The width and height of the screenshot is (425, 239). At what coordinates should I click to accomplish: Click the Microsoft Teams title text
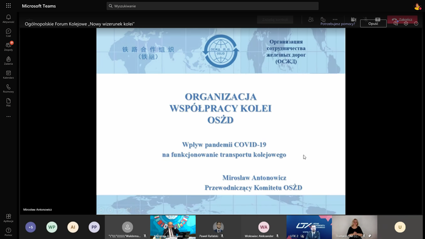click(39, 6)
